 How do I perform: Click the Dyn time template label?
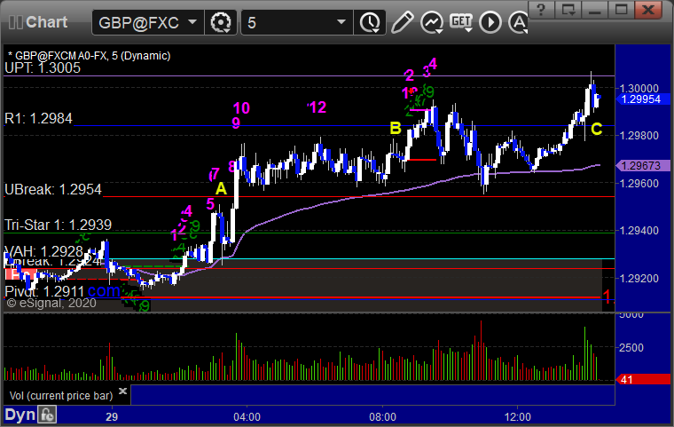(x=20, y=415)
